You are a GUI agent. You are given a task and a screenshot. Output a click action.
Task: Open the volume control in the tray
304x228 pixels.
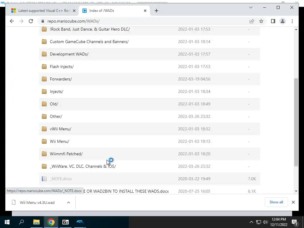pyautogui.click(x=265, y=222)
